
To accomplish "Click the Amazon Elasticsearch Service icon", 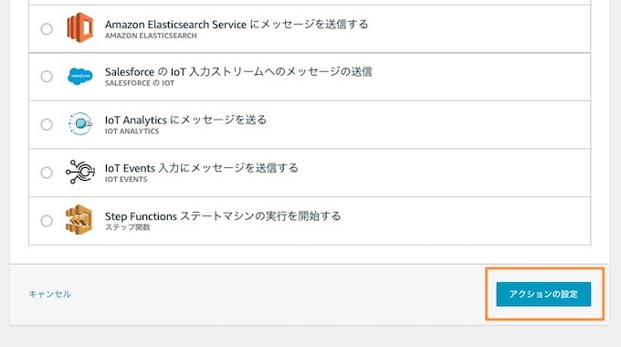I will click(80, 27).
